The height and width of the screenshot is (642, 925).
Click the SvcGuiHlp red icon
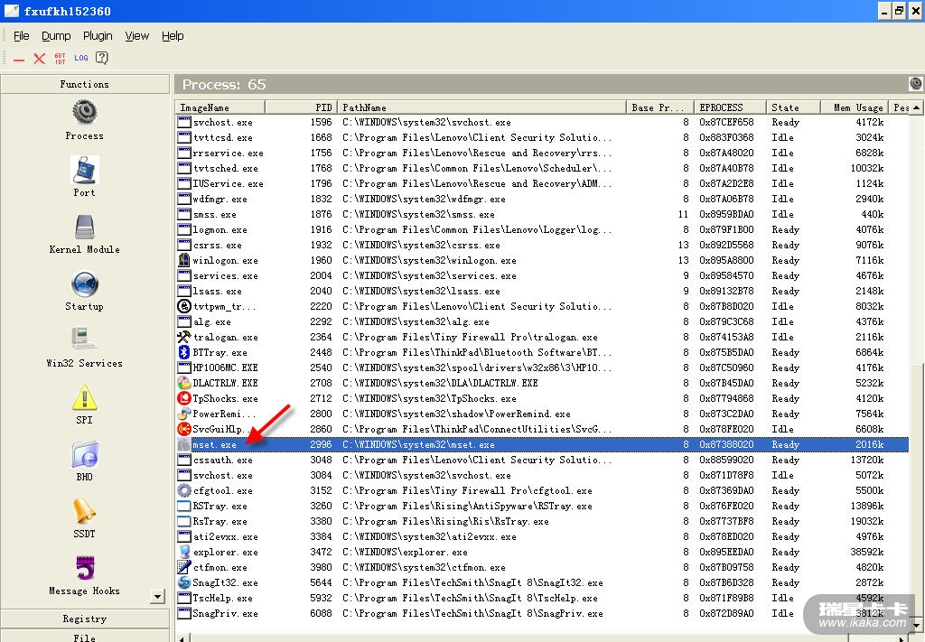pyautogui.click(x=184, y=429)
